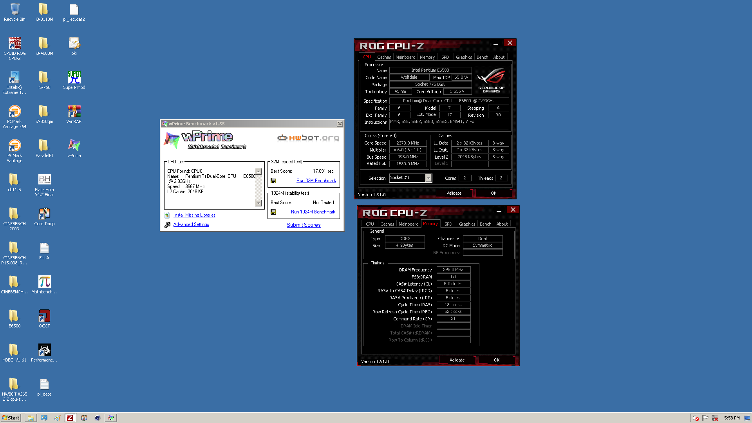This screenshot has width=752, height=423.
Task: Open the pki desktop icon
Action: point(74,46)
